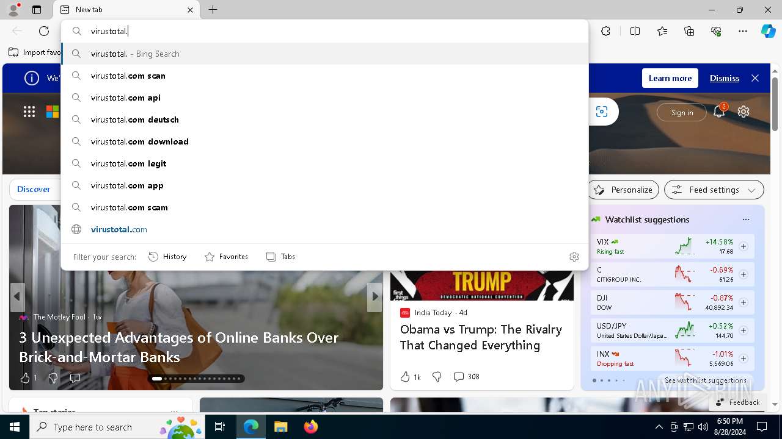Open comments on Obama vs Trump article
Viewport: 782px width, 439px height.
pos(466,377)
